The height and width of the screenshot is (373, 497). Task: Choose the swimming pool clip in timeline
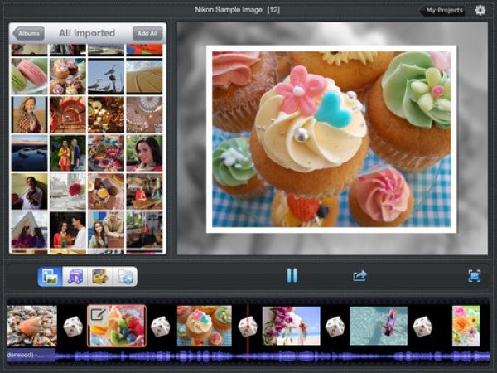tap(378, 326)
